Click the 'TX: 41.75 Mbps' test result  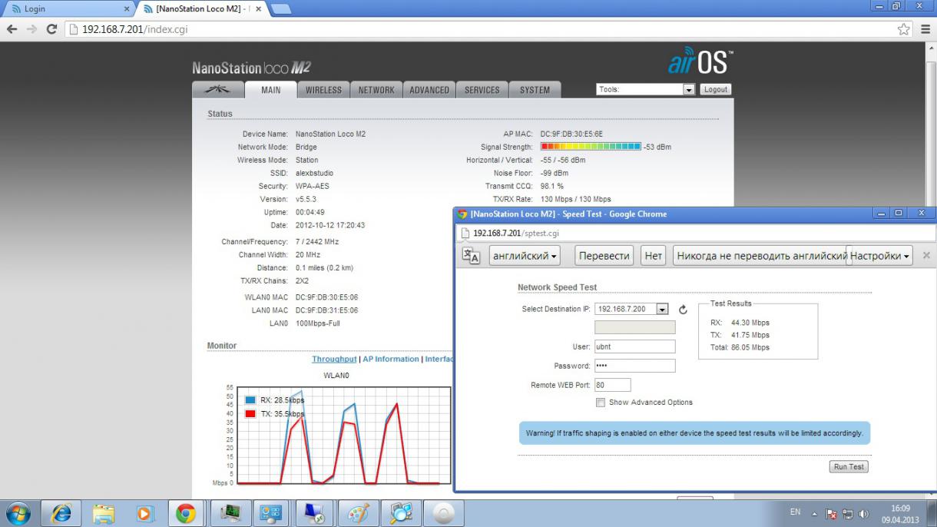(x=740, y=335)
